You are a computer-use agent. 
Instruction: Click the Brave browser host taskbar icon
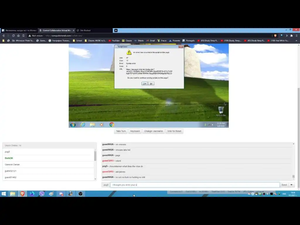[x=22, y=194]
